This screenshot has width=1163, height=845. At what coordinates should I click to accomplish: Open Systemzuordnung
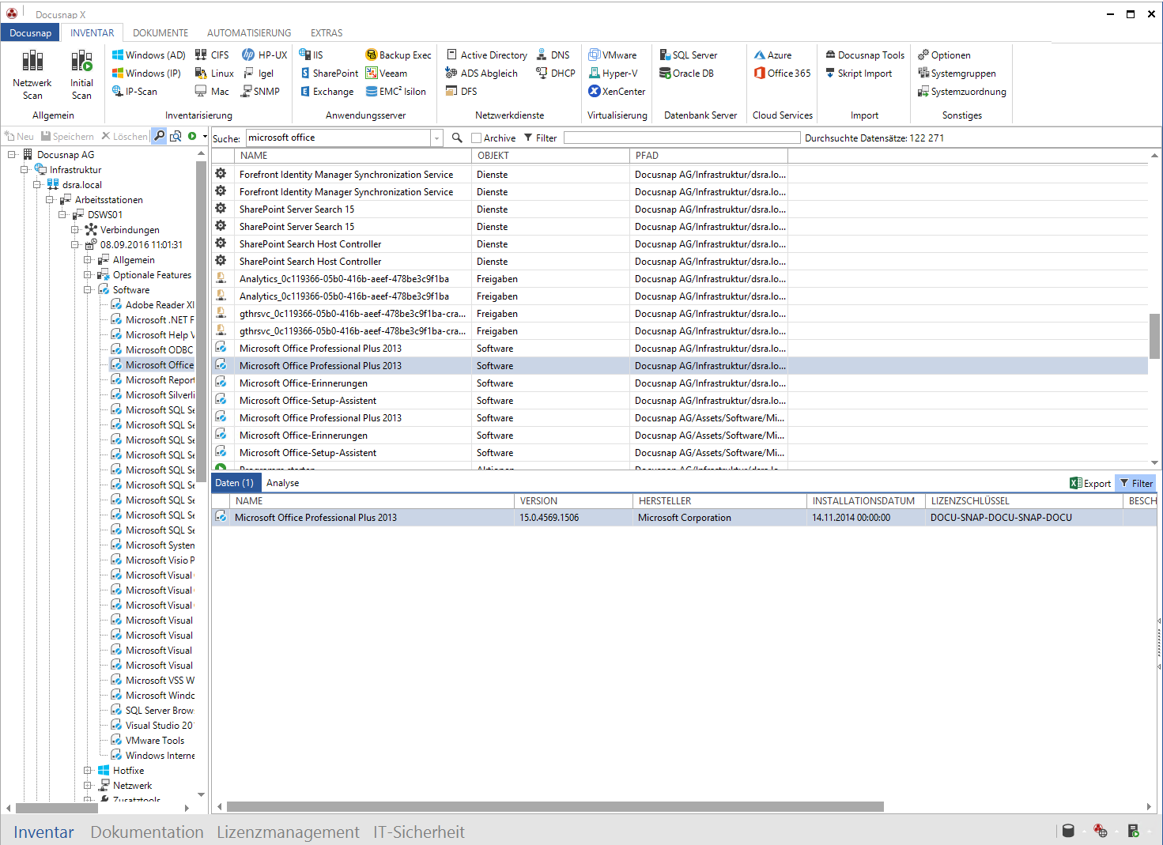click(962, 91)
